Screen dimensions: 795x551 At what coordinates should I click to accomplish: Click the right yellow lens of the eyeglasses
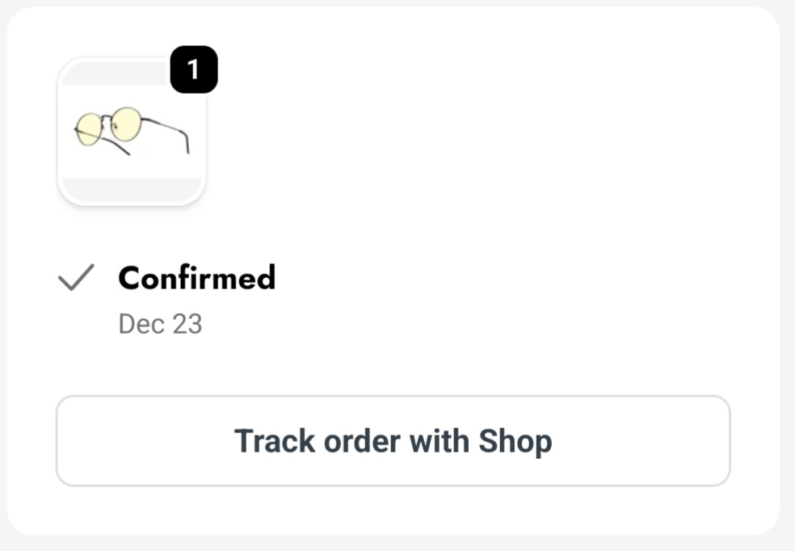click(127, 124)
